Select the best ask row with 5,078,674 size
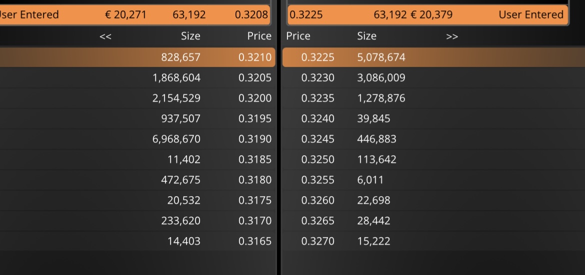 pyautogui.click(x=433, y=57)
